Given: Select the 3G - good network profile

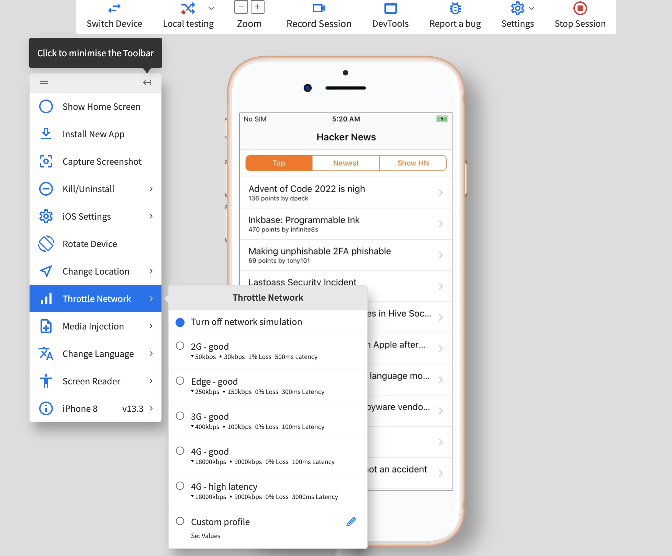Looking at the screenshot, I should (180, 416).
